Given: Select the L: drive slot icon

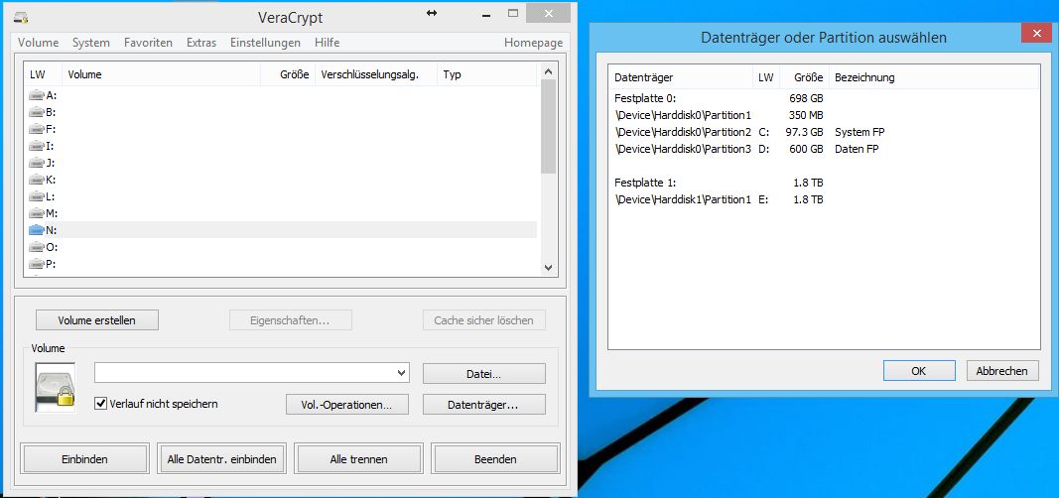Looking at the screenshot, I should point(36,196).
